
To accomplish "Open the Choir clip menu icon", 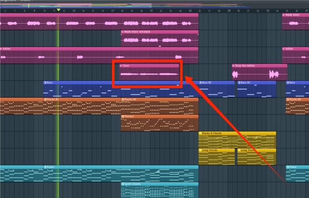I will 121,65.
